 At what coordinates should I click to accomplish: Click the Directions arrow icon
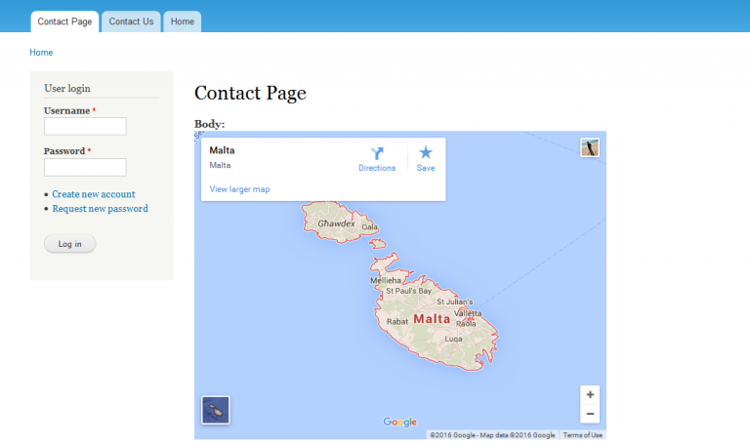pyautogui.click(x=377, y=153)
